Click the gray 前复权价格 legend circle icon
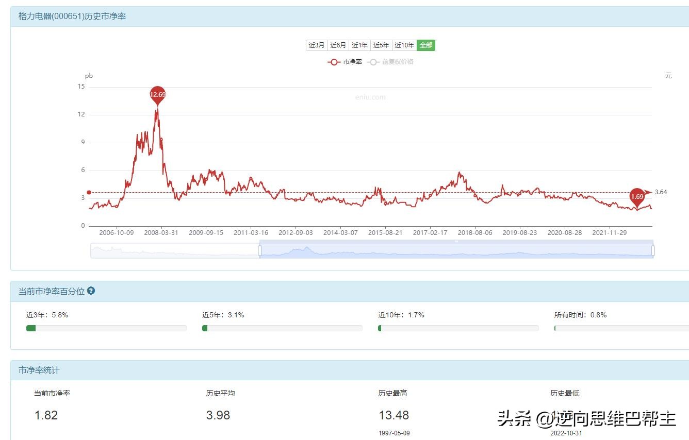The image size is (689, 440). [x=373, y=62]
